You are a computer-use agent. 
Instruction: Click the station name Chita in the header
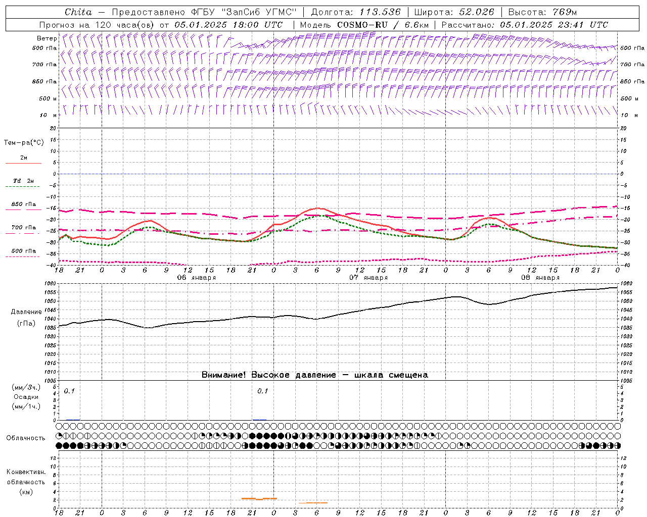coord(78,12)
